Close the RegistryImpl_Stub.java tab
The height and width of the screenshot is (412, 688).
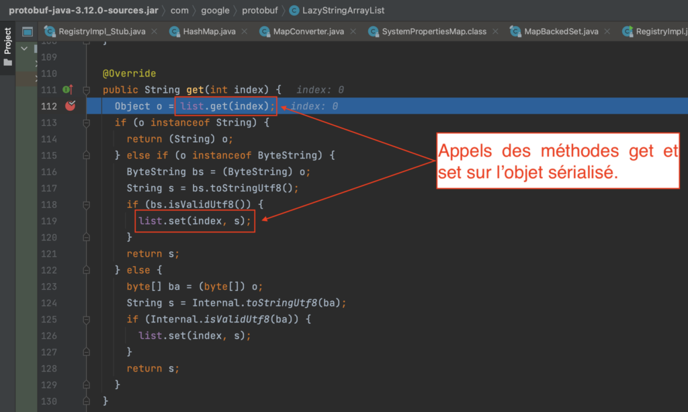coord(154,32)
